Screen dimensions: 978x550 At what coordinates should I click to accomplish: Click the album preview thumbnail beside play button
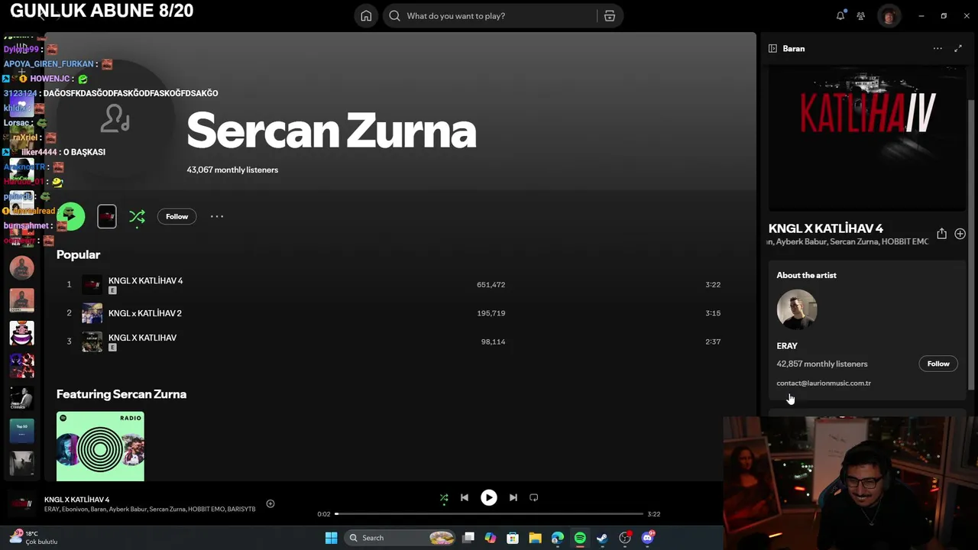tap(107, 216)
